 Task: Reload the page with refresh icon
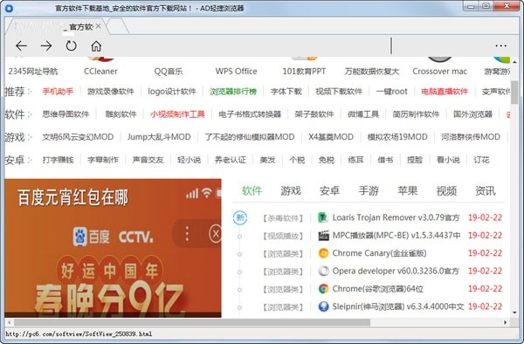pos(72,45)
